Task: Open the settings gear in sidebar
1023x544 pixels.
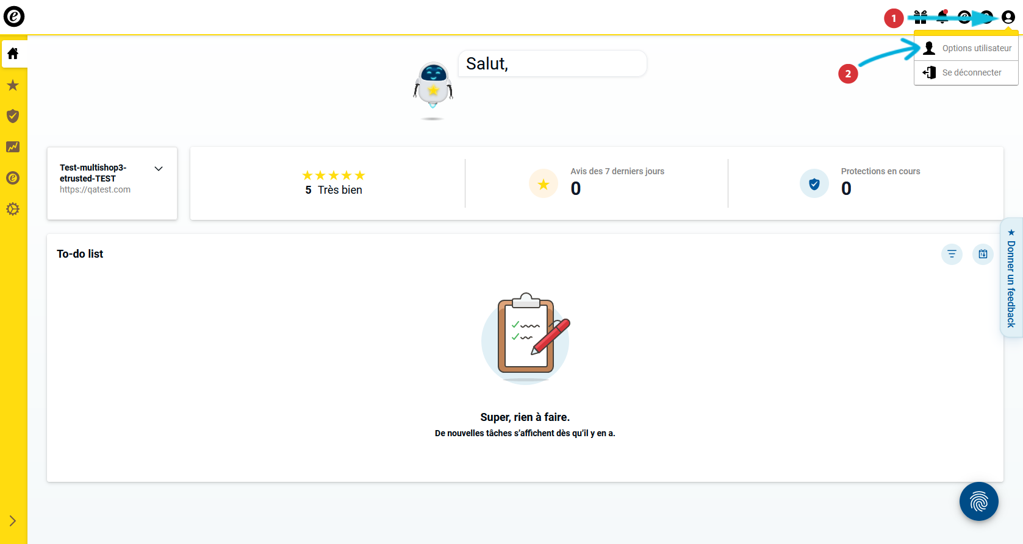Action: 13,209
